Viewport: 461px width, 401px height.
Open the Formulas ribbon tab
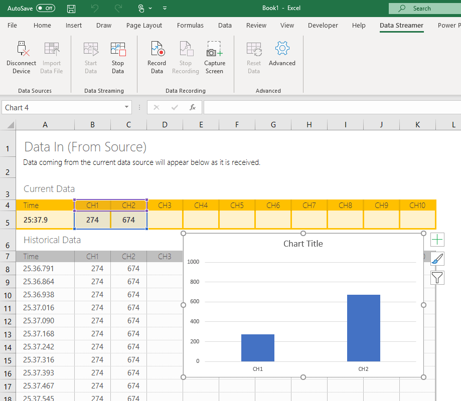(190, 25)
